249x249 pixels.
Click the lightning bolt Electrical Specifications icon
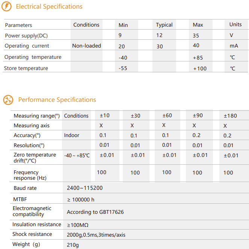6,6
